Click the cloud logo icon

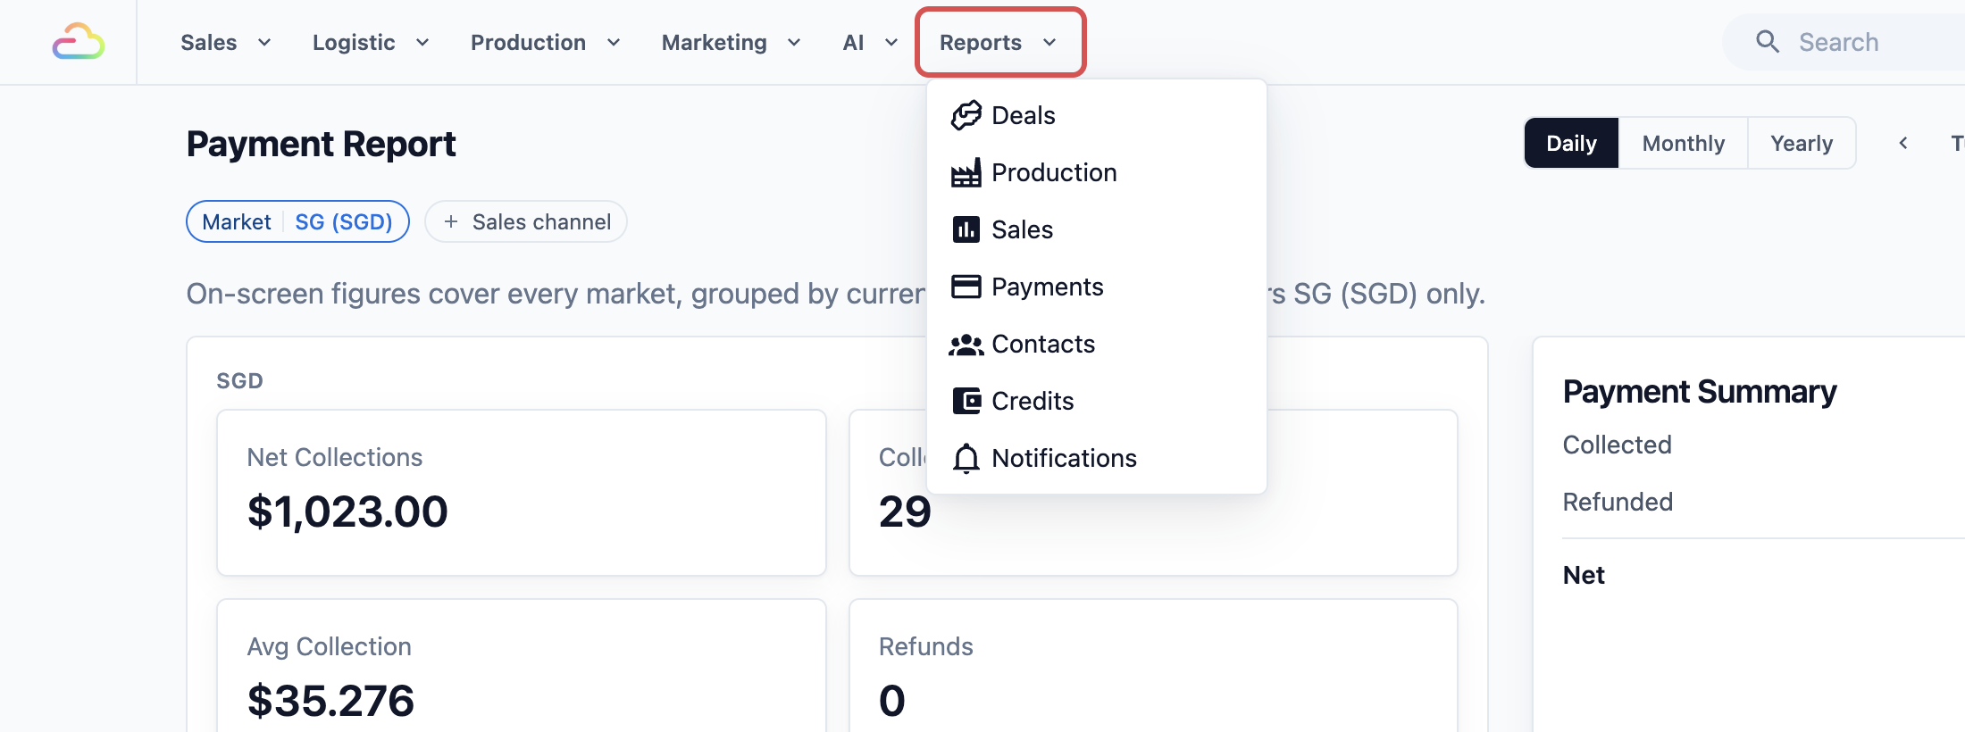[79, 41]
